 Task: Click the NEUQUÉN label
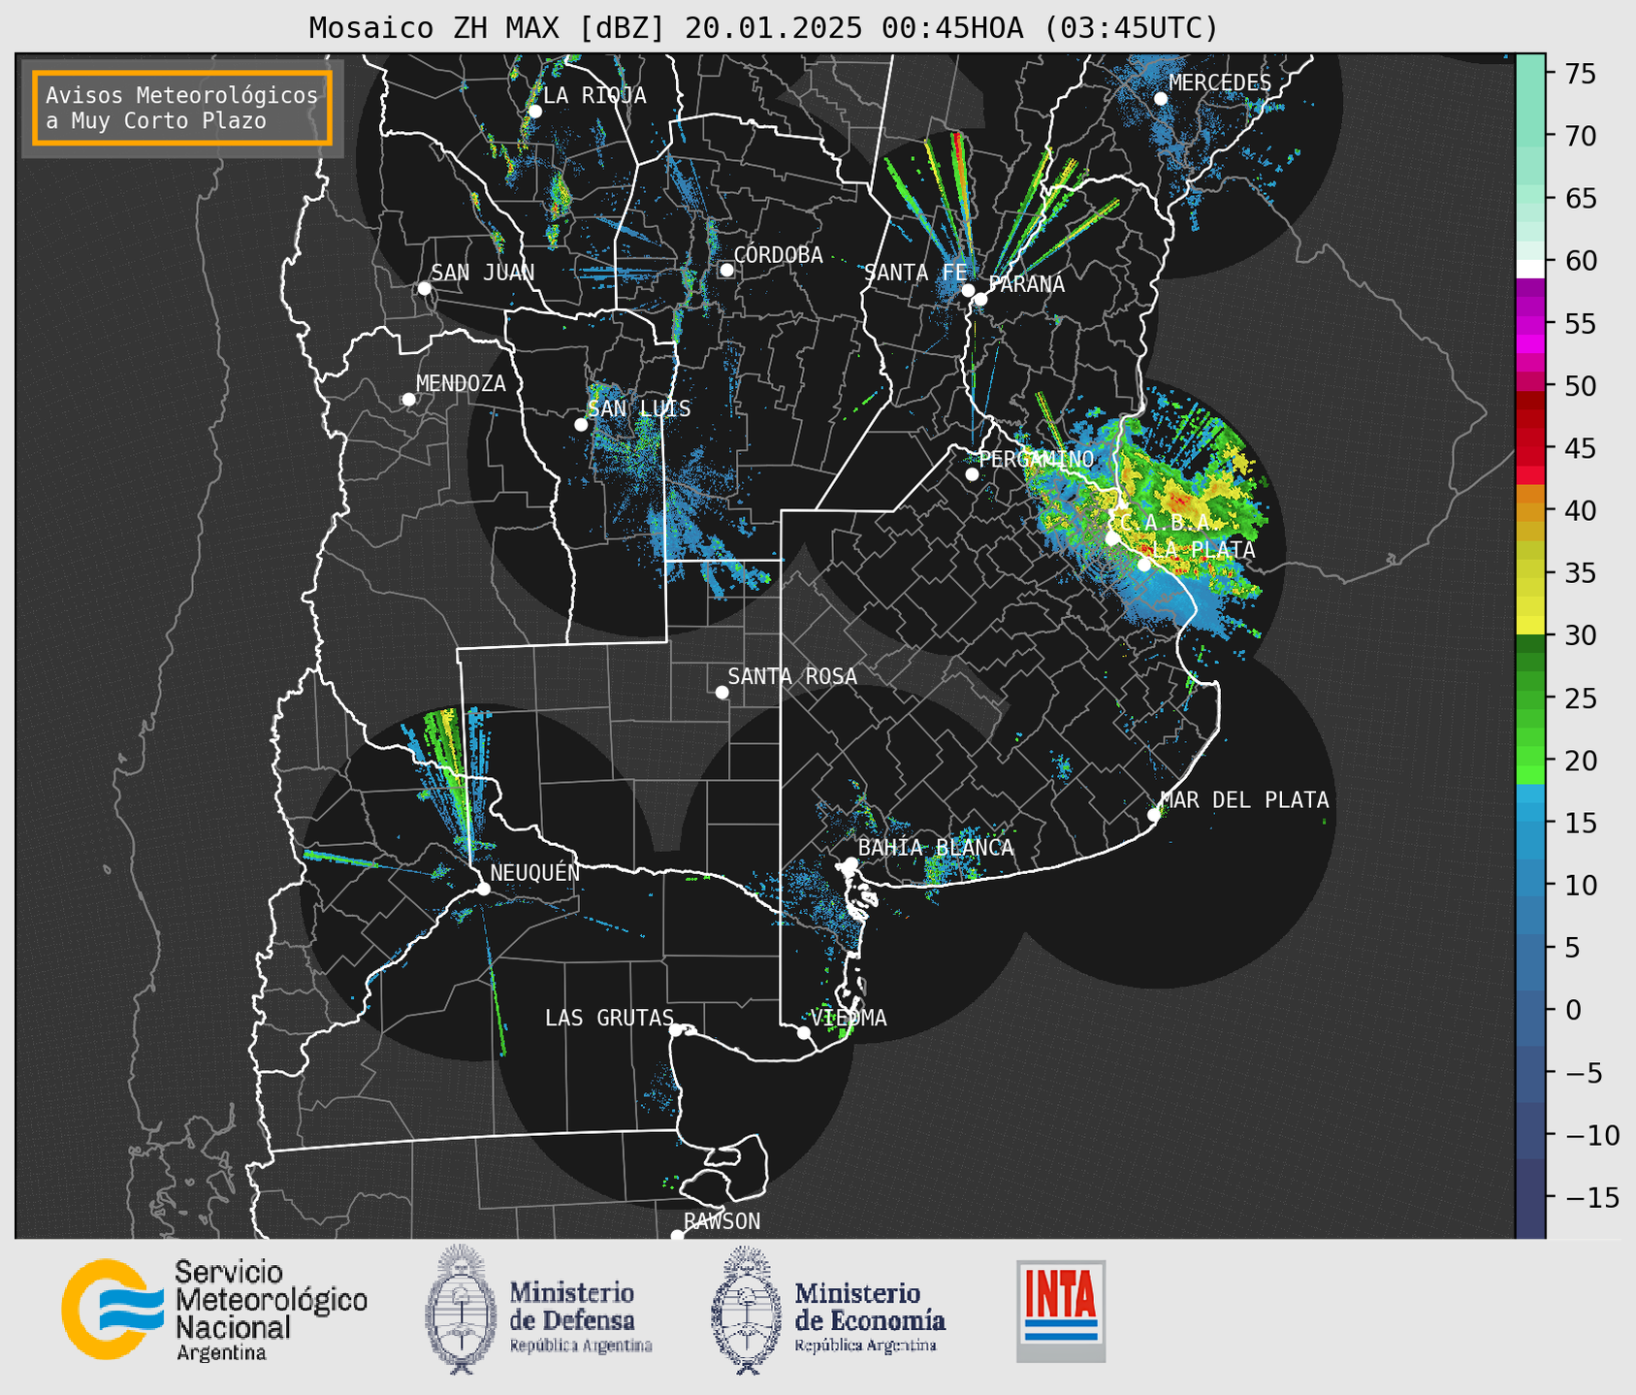coord(535,872)
